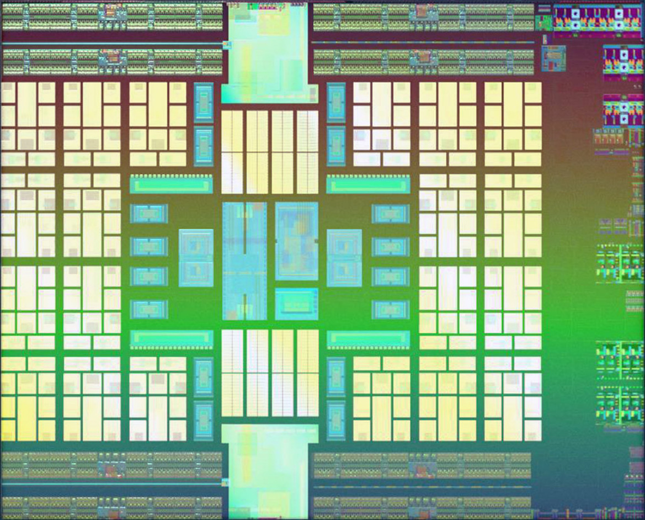Select the blue square block with yellow interior
This screenshot has width=645, height=520.
[x=297, y=241]
